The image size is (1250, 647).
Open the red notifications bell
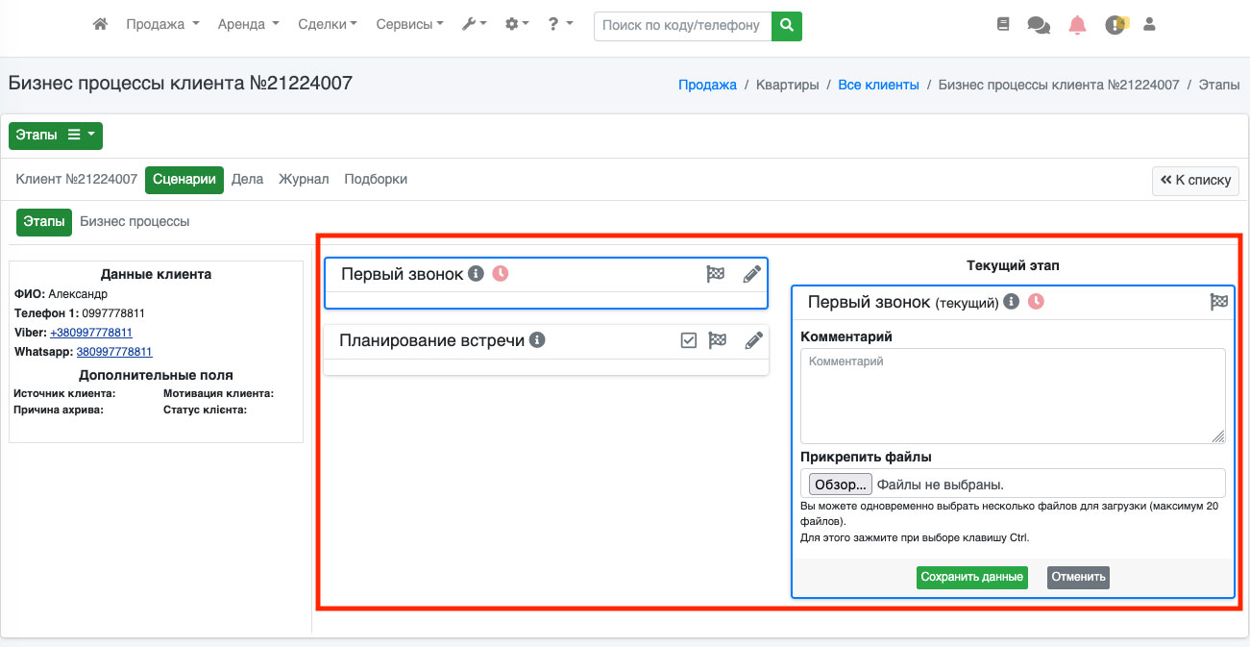[1077, 25]
